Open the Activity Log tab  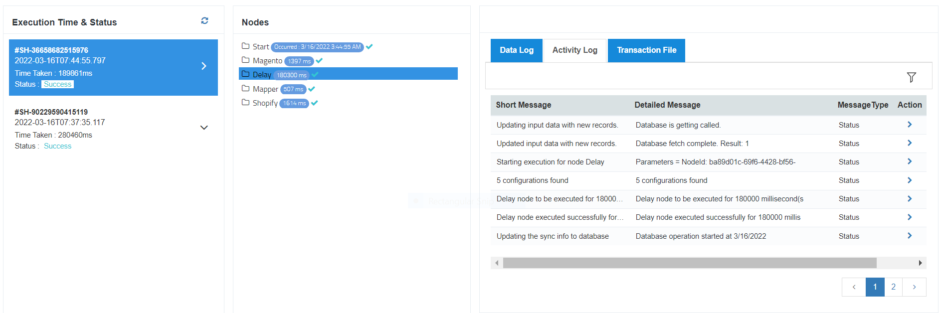tap(574, 50)
